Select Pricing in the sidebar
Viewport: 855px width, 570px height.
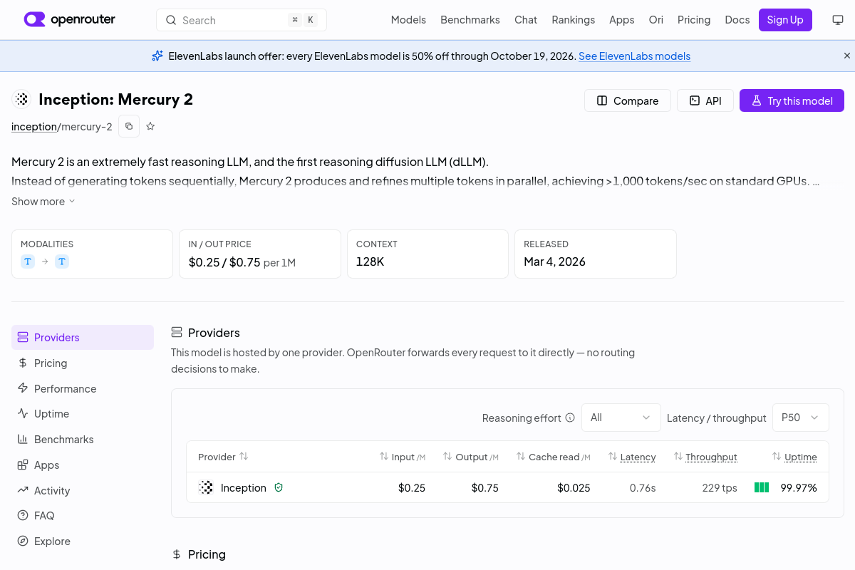[83, 363]
